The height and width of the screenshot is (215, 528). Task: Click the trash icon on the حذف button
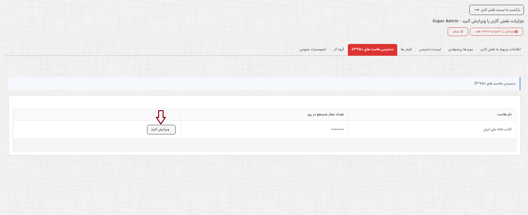462,32
